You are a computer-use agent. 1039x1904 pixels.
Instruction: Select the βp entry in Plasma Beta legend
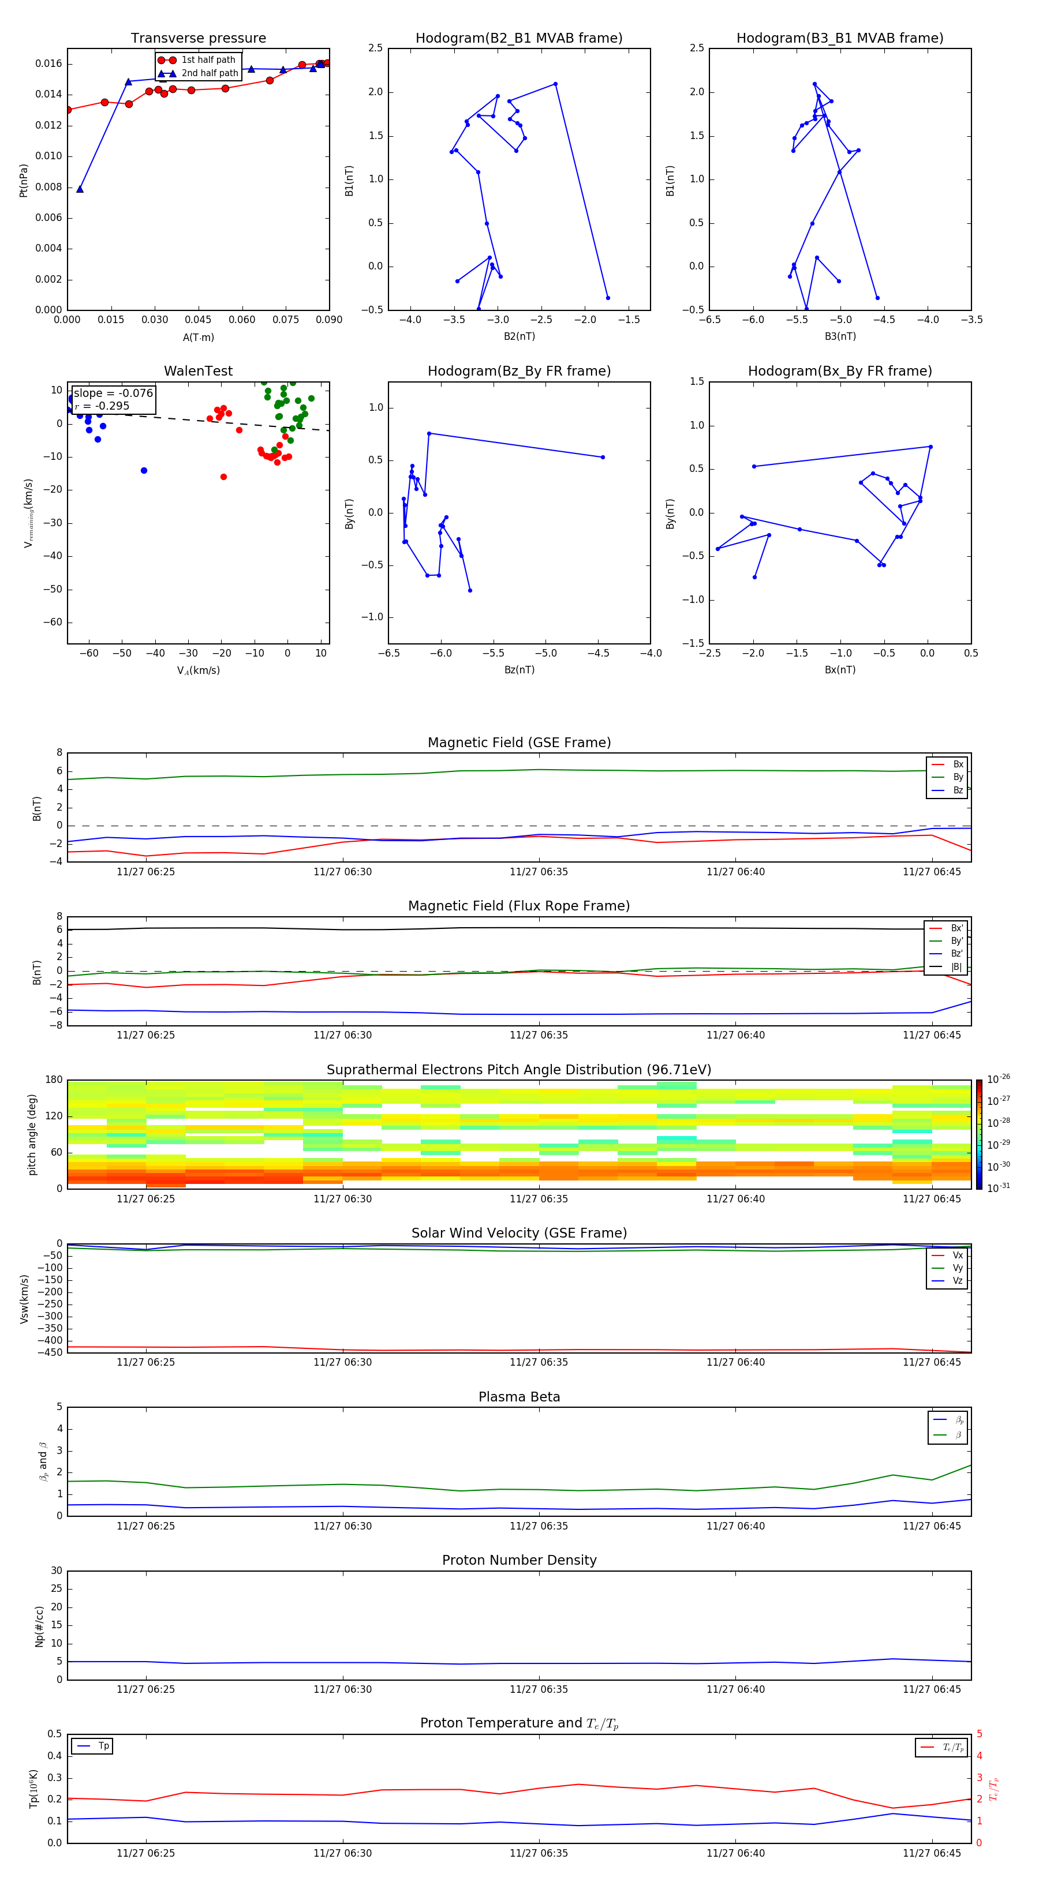click(x=948, y=1420)
